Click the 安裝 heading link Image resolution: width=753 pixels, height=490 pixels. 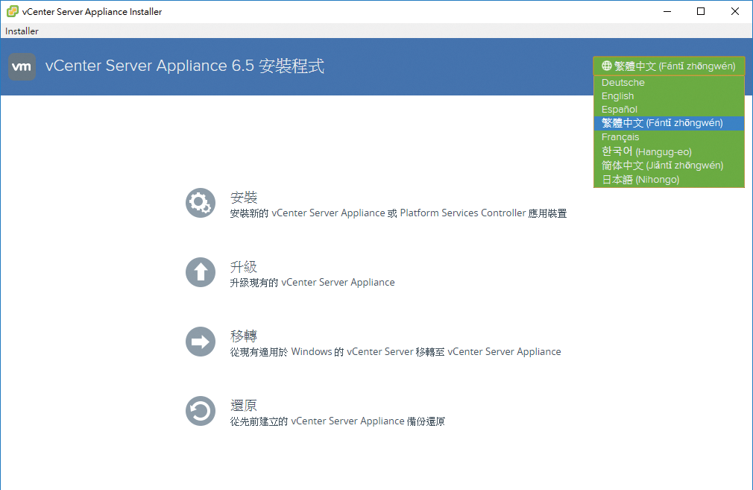[244, 197]
